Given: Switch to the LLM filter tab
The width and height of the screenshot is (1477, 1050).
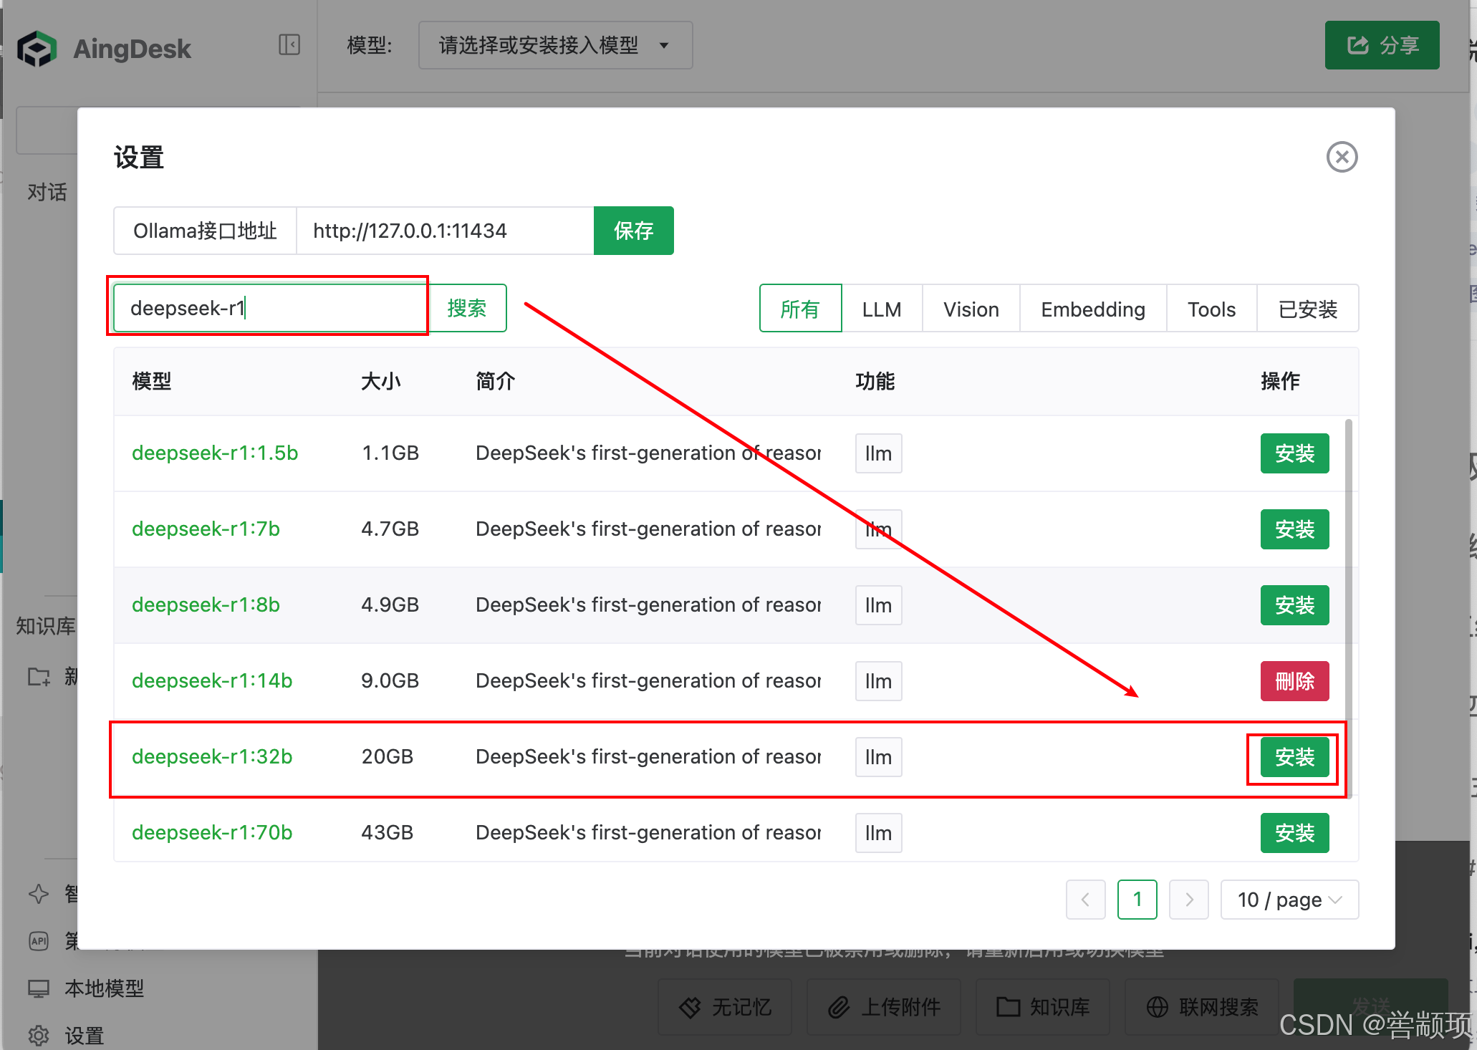Looking at the screenshot, I should [x=881, y=309].
